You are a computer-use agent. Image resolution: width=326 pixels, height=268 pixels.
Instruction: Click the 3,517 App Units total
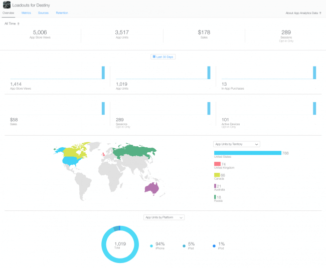122,34
